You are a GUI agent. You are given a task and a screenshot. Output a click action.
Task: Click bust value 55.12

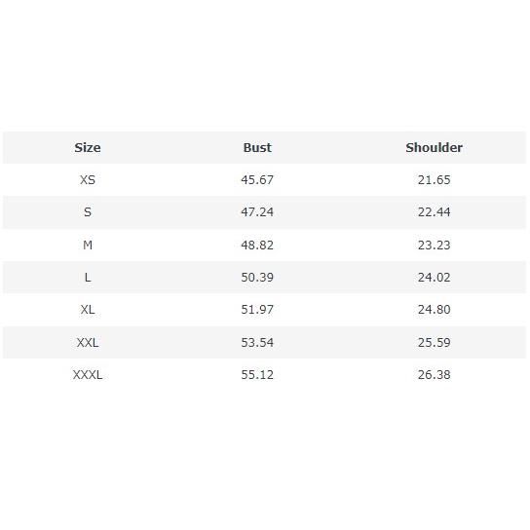pos(257,375)
